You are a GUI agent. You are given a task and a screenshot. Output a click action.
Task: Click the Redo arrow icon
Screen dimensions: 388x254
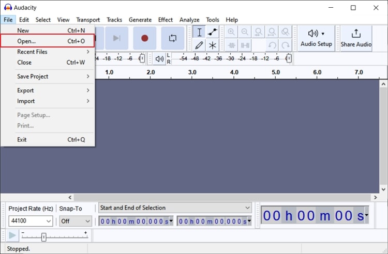tap(285, 45)
